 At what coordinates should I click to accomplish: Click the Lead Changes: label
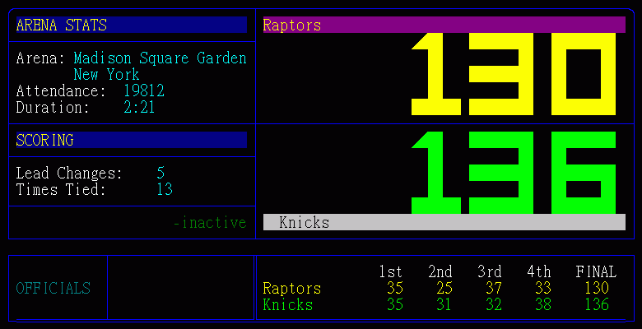pyautogui.click(x=69, y=173)
